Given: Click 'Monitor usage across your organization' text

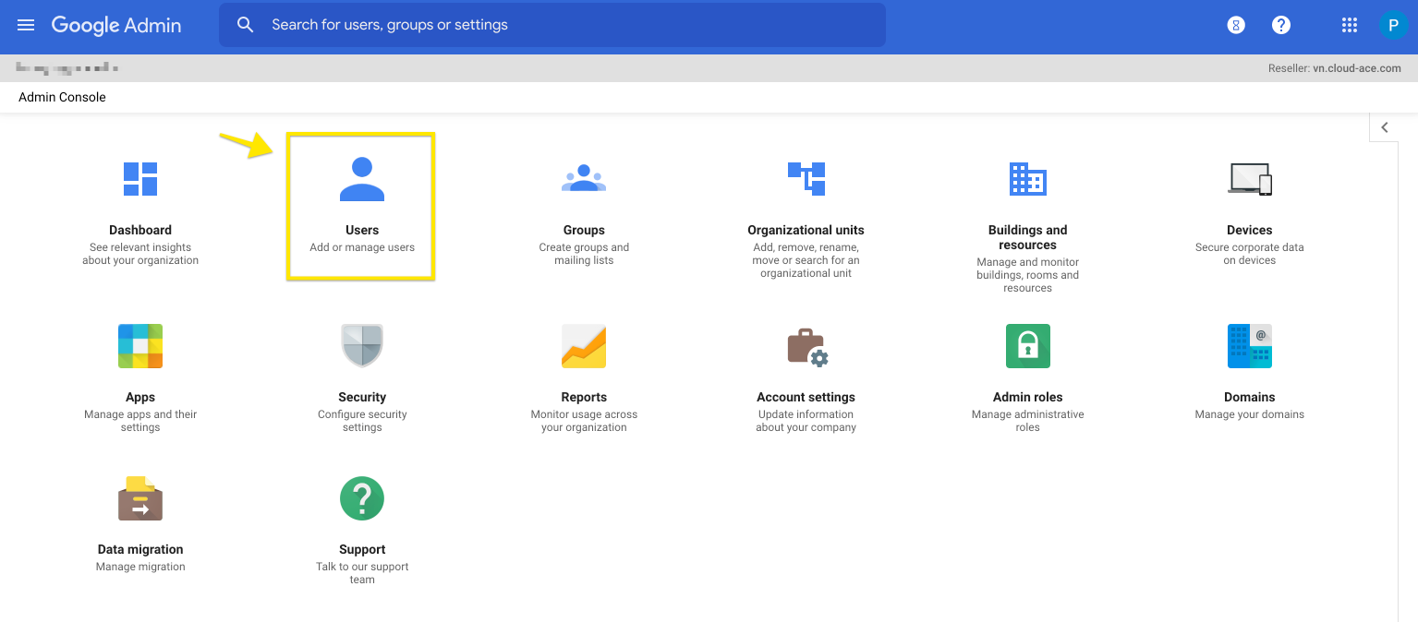Looking at the screenshot, I should [x=584, y=421].
